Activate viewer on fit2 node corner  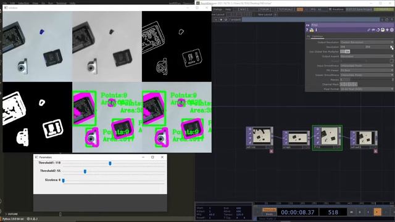[339, 147]
